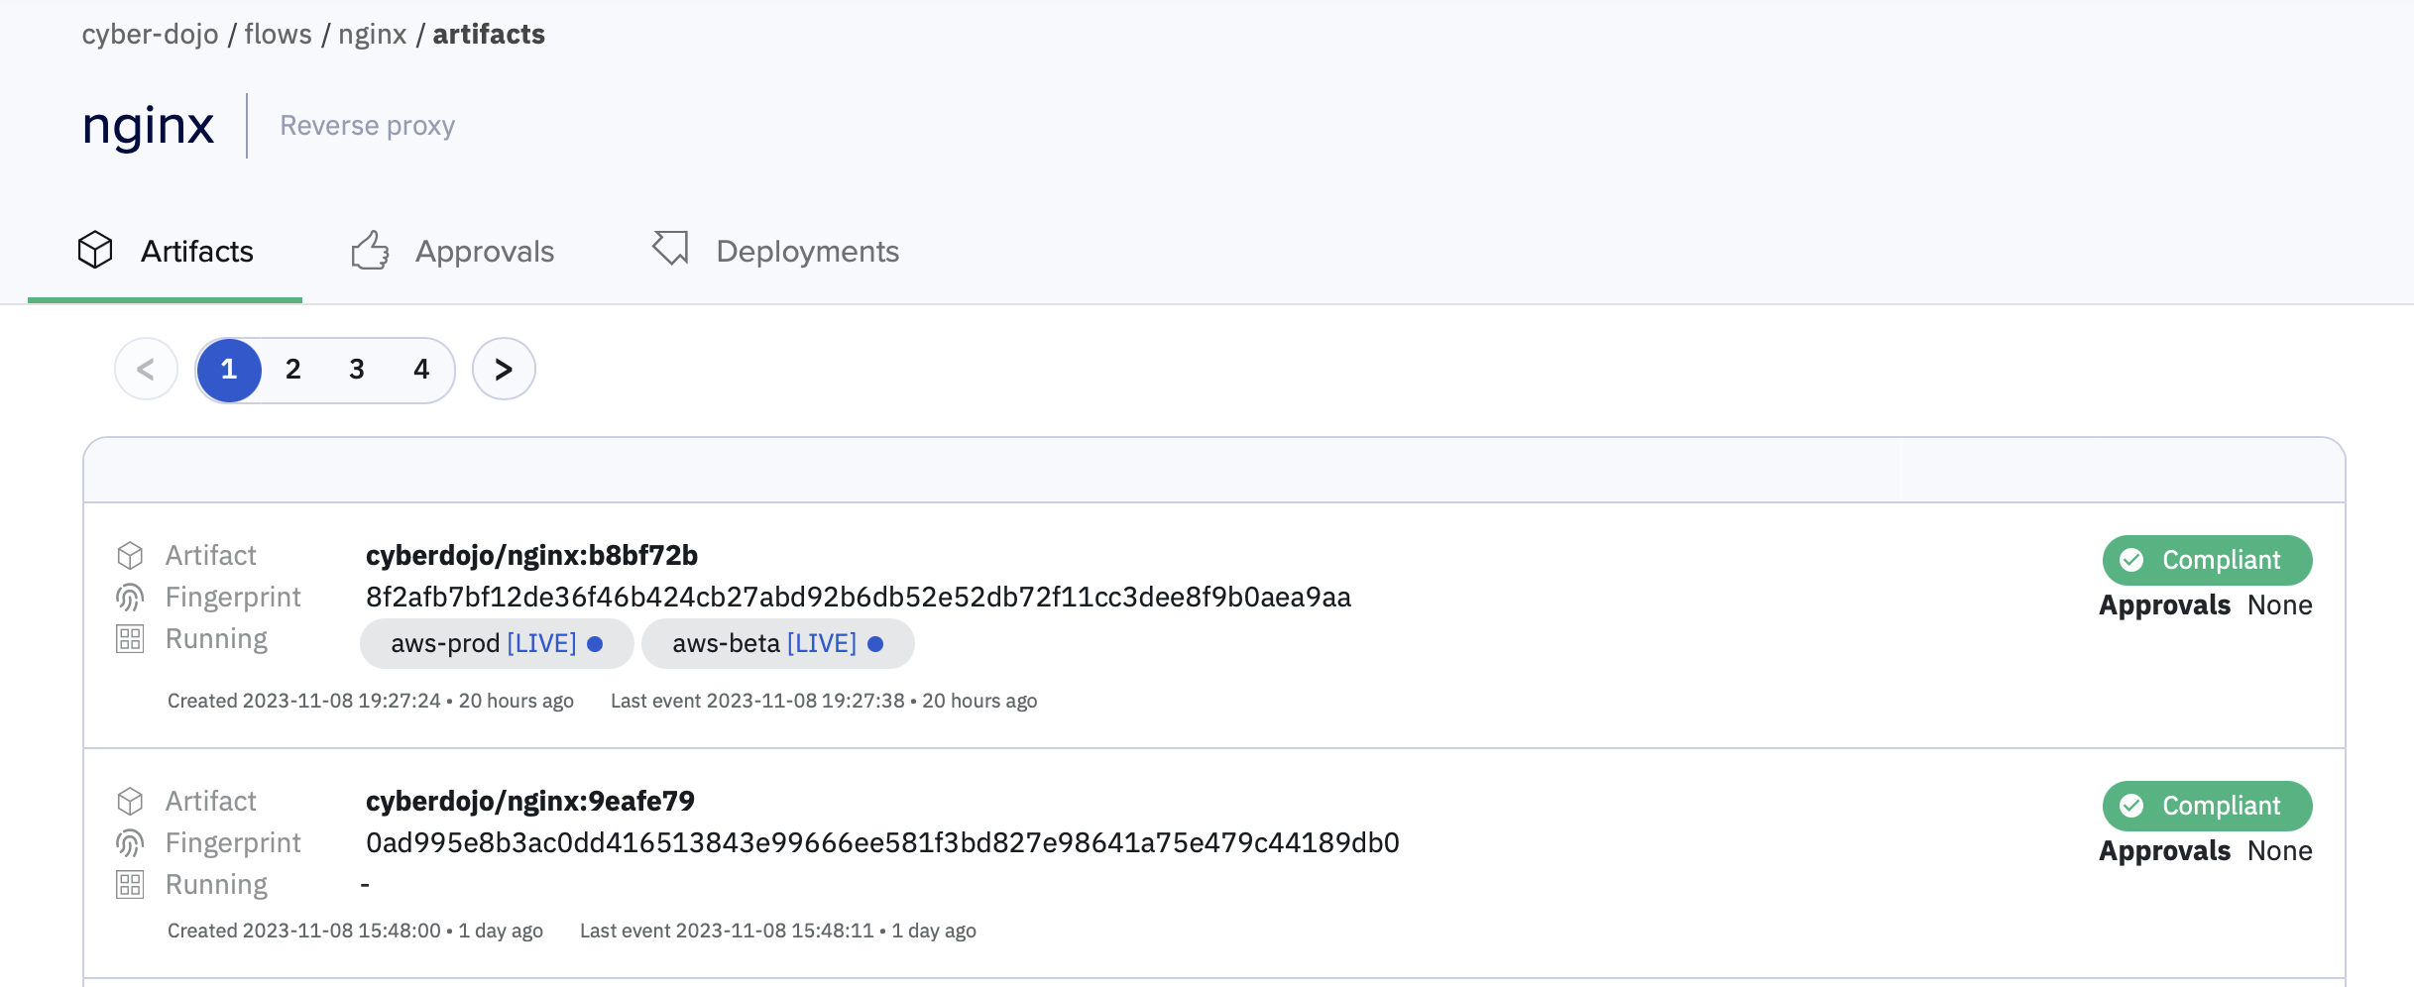Select page 2 in pagination

click(x=293, y=370)
